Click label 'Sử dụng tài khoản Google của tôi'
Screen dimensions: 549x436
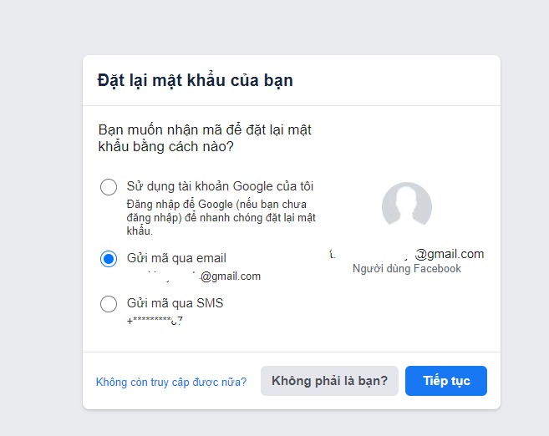tap(220, 186)
